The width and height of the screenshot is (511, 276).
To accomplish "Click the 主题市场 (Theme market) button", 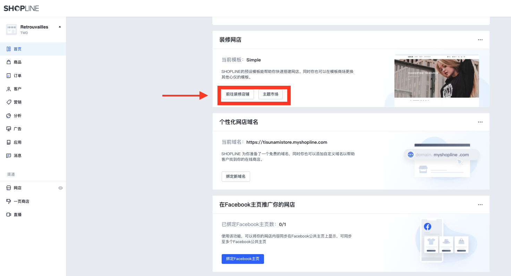I will tap(270, 94).
